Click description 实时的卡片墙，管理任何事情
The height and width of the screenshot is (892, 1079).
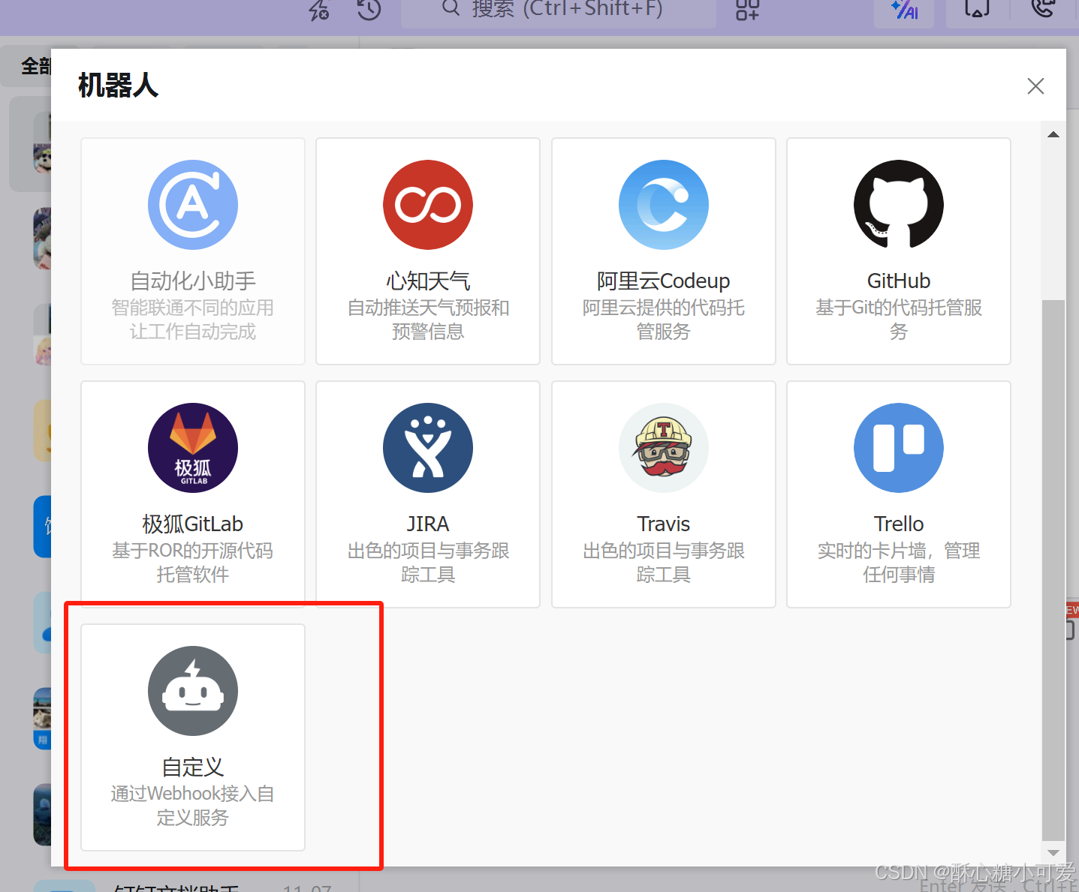[x=899, y=563]
